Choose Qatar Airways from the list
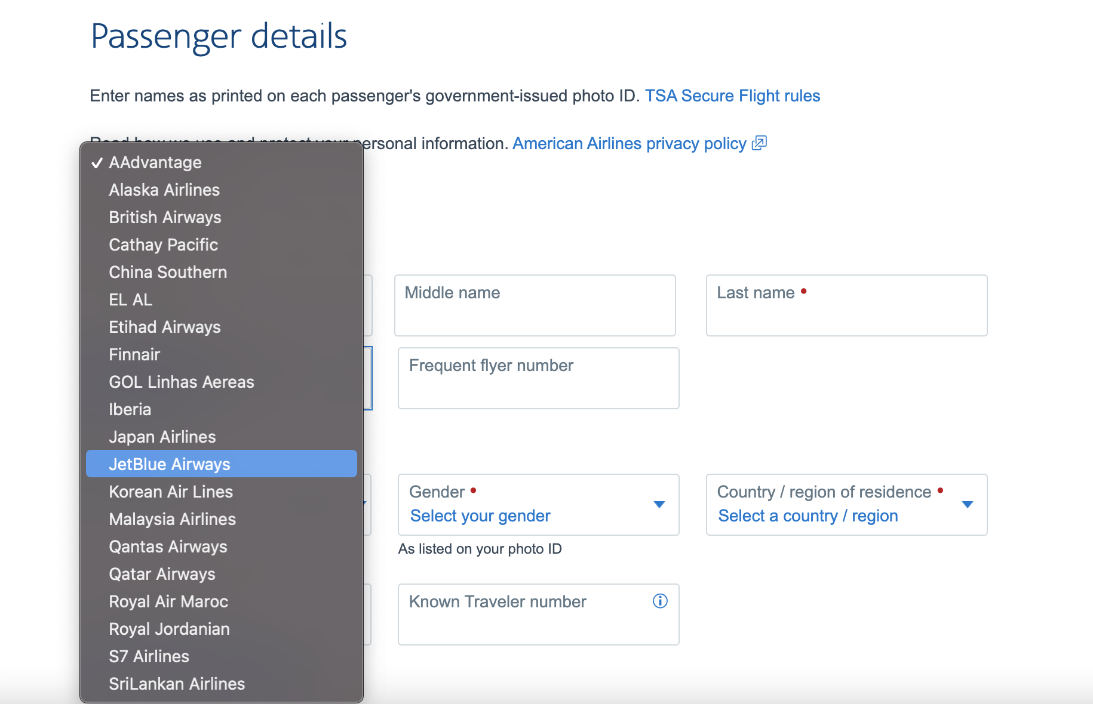Viewport: 1093px width, 704px height. pos(162,574)
